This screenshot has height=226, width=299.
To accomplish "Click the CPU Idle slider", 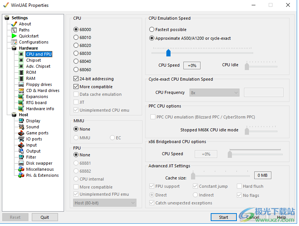I will click(x=261, y=66).
